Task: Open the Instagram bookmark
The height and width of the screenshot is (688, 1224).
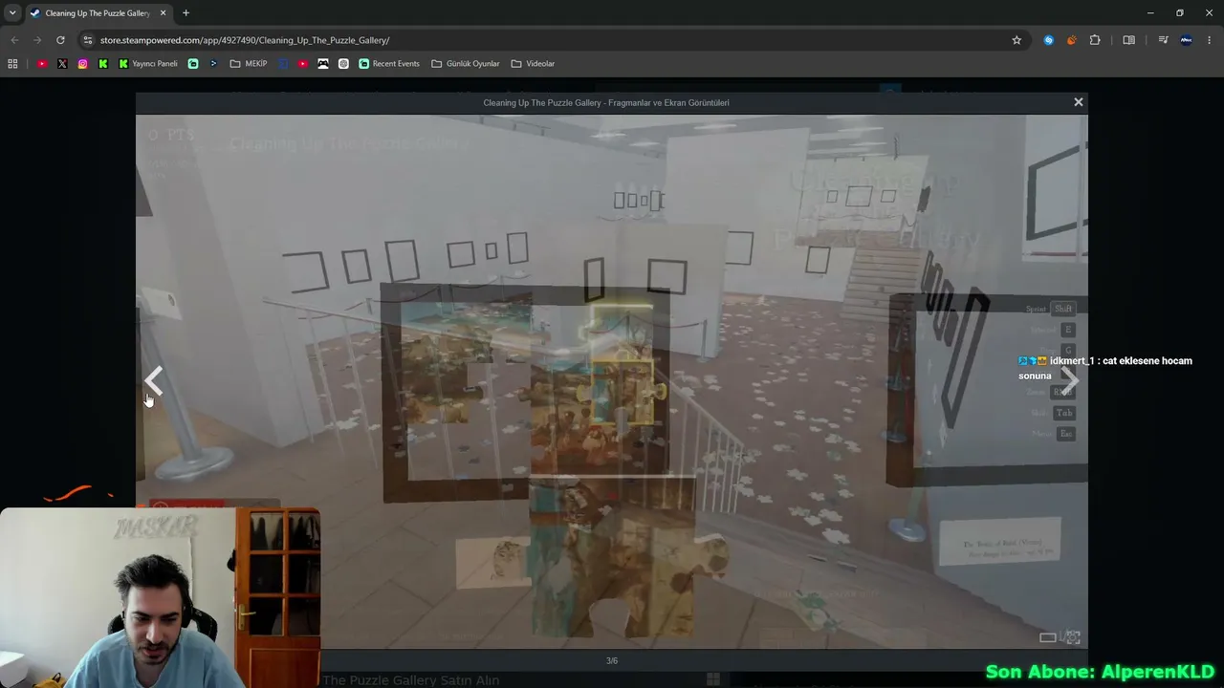Action: coord(83,64)
